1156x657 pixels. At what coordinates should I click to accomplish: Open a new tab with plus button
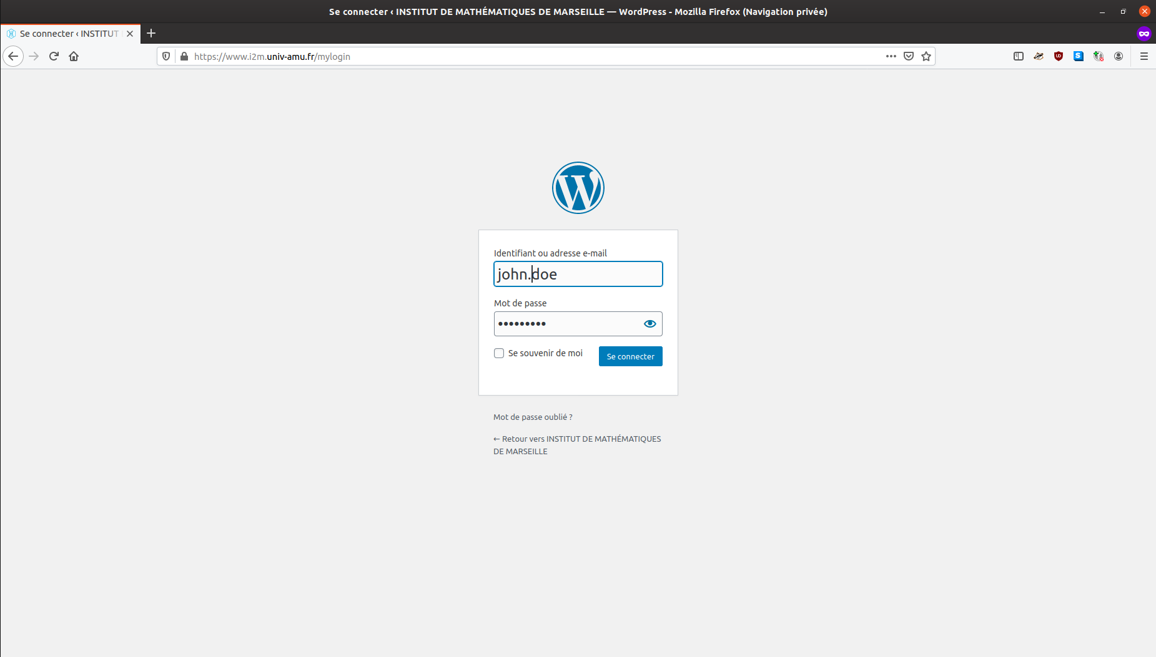(151, 34)
